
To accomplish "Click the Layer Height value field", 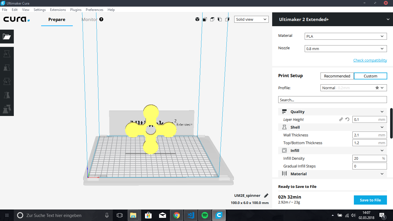I will [x=370, y=119].
